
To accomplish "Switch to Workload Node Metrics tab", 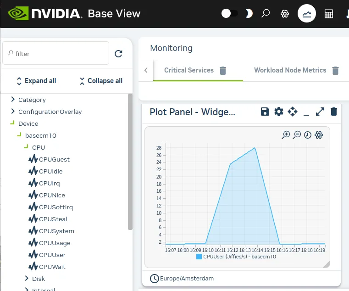I will (x=290, y=70).
